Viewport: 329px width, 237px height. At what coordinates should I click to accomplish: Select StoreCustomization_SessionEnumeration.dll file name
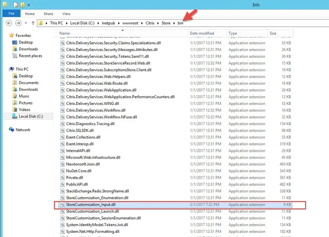(103, 218)
